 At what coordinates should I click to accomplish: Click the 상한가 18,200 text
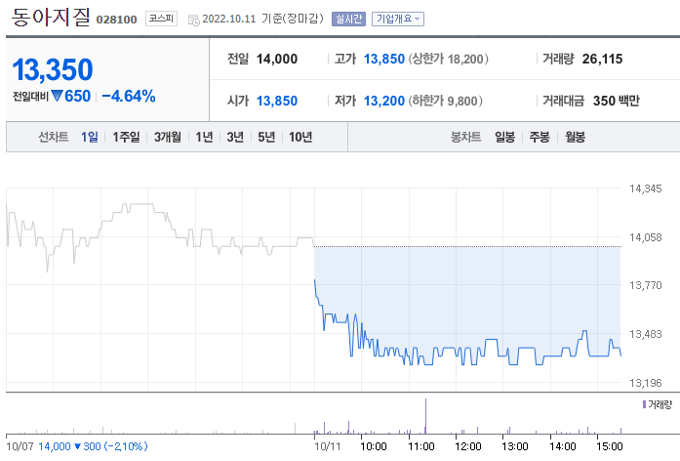(449, 59)
